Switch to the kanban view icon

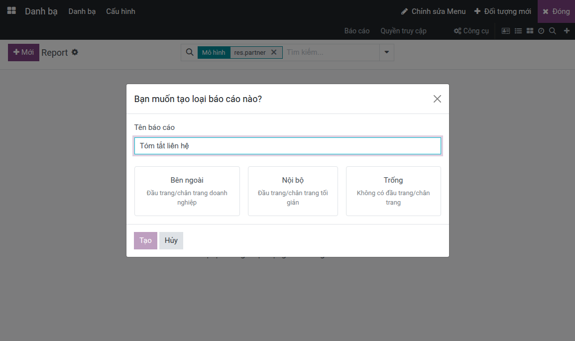click(530, 31)
